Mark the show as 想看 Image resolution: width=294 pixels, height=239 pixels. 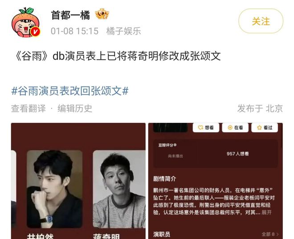(206, 128)
